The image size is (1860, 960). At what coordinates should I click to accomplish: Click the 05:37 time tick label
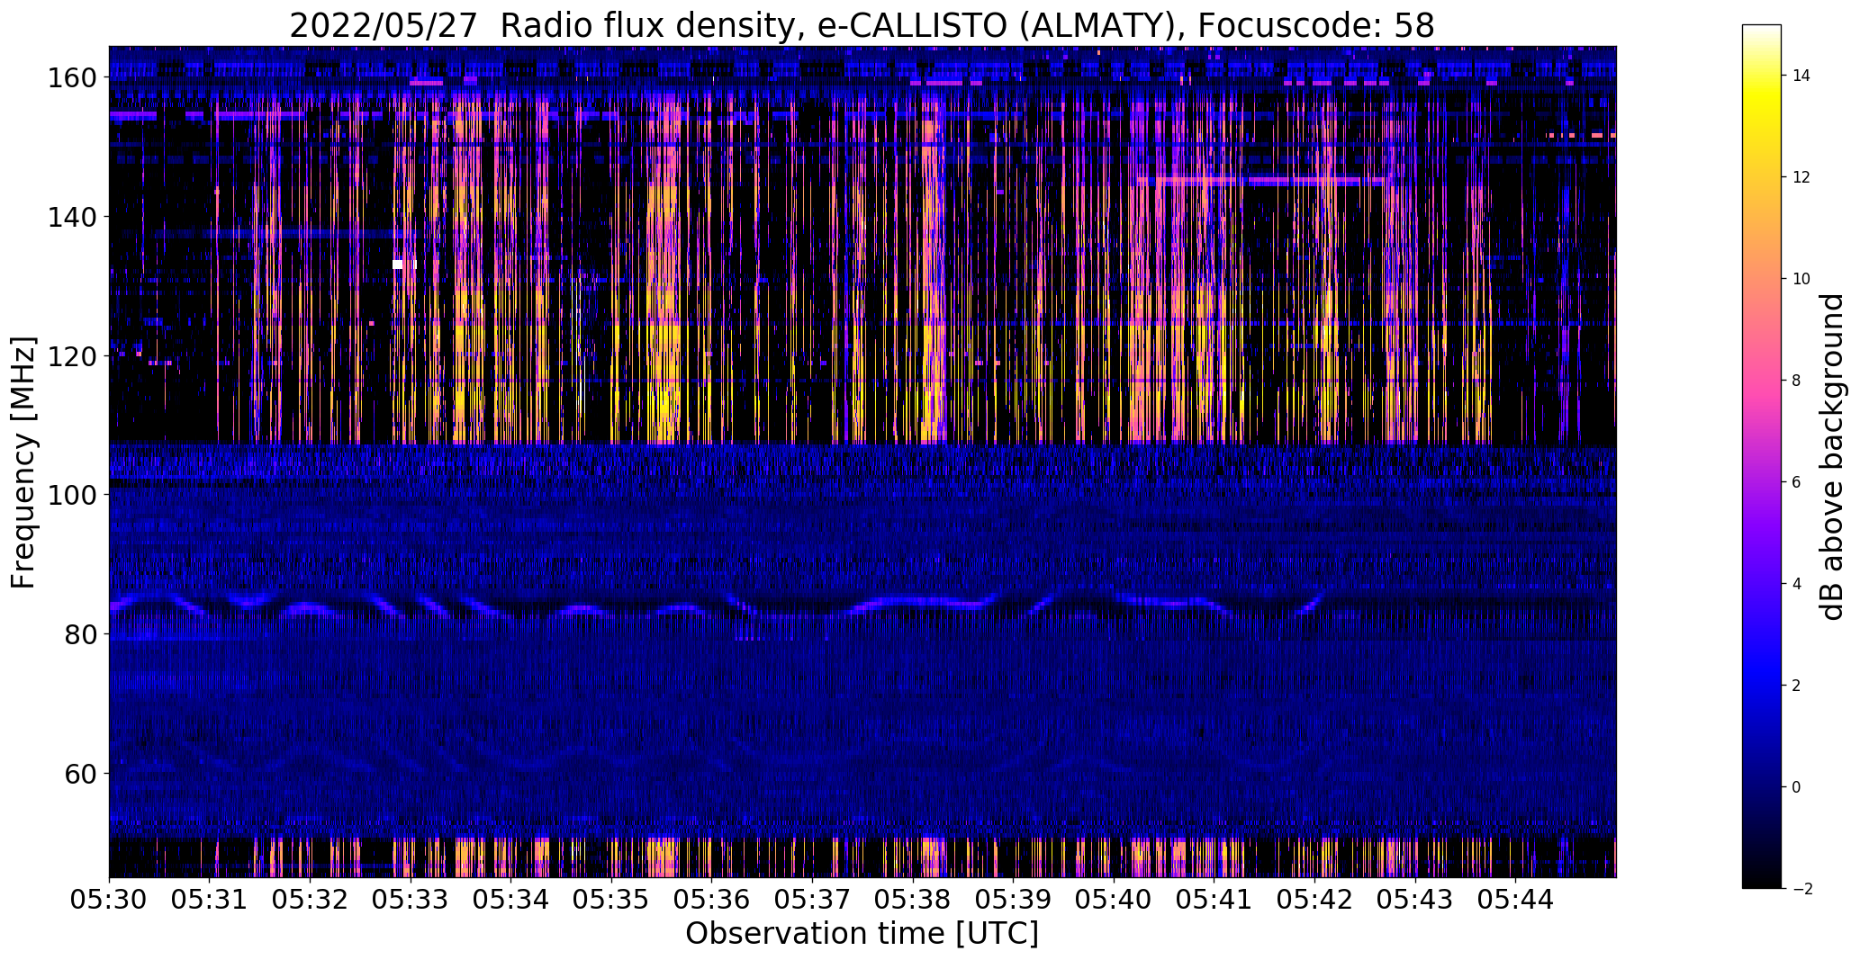click(812, 899)
